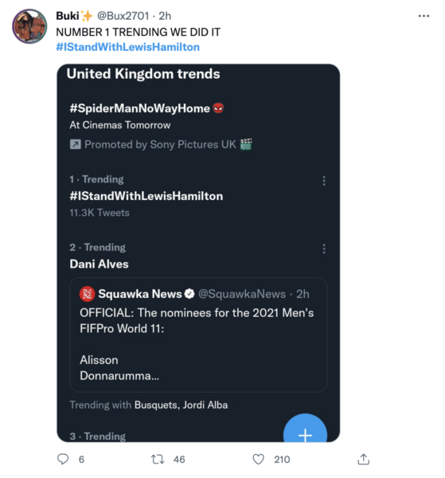This screenshot has width=445, height=478.
Task: Like the tweet with the heart icon
Action: pyautogui.click(x=258, y=459)
